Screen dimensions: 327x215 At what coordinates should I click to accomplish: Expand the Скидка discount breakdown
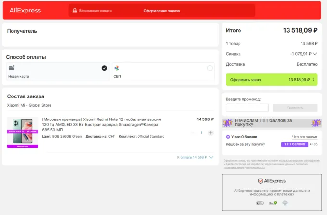[x=315, y=54]
